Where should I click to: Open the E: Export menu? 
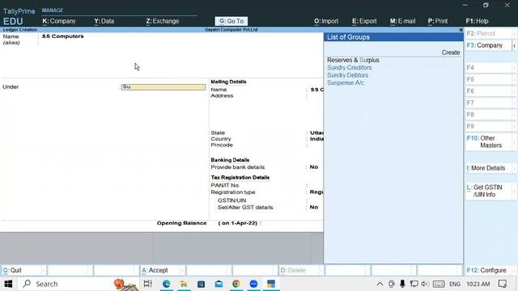tap(364, 21)
